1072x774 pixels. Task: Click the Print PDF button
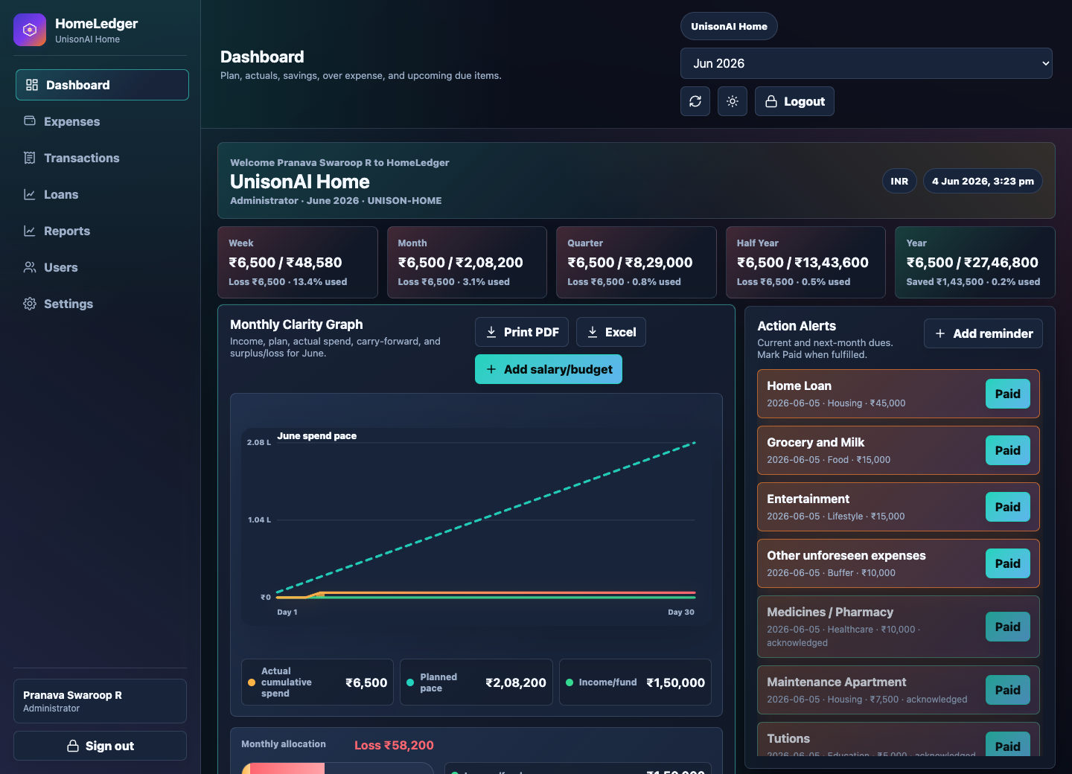tap(522, 332)
